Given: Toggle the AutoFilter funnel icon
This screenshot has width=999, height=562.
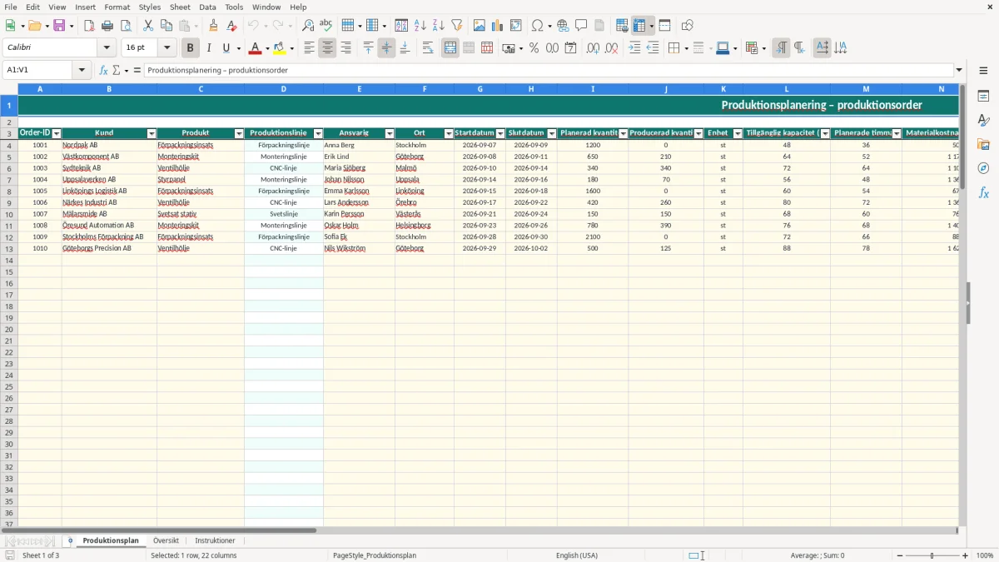Looking at the screenshot, I should click(x=457, y=26).
